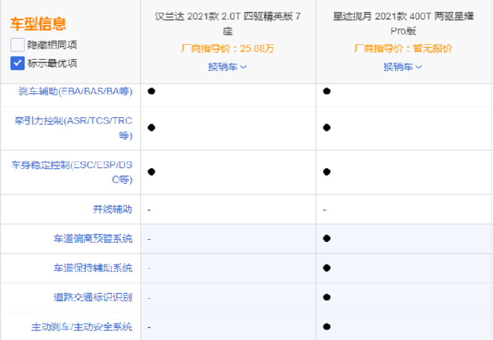Open the 并线辅助 spec link

pos(112,209)
